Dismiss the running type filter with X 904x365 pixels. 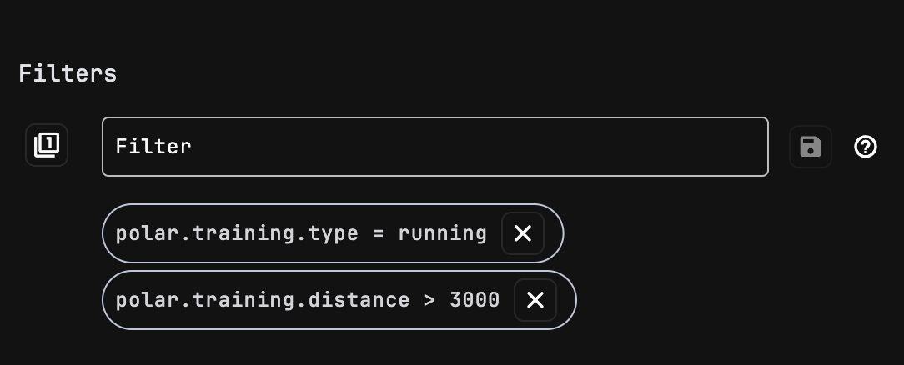coord(523,233)
